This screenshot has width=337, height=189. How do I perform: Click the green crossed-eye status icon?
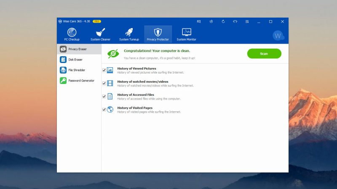(x=113, y=54)
